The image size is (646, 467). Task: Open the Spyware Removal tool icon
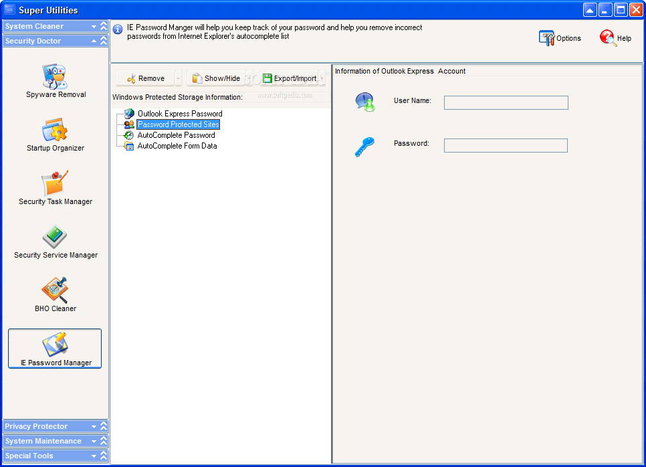coord(55,76)
